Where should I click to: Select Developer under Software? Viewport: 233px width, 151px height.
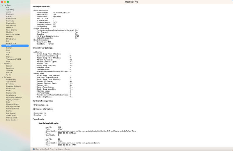10,84
